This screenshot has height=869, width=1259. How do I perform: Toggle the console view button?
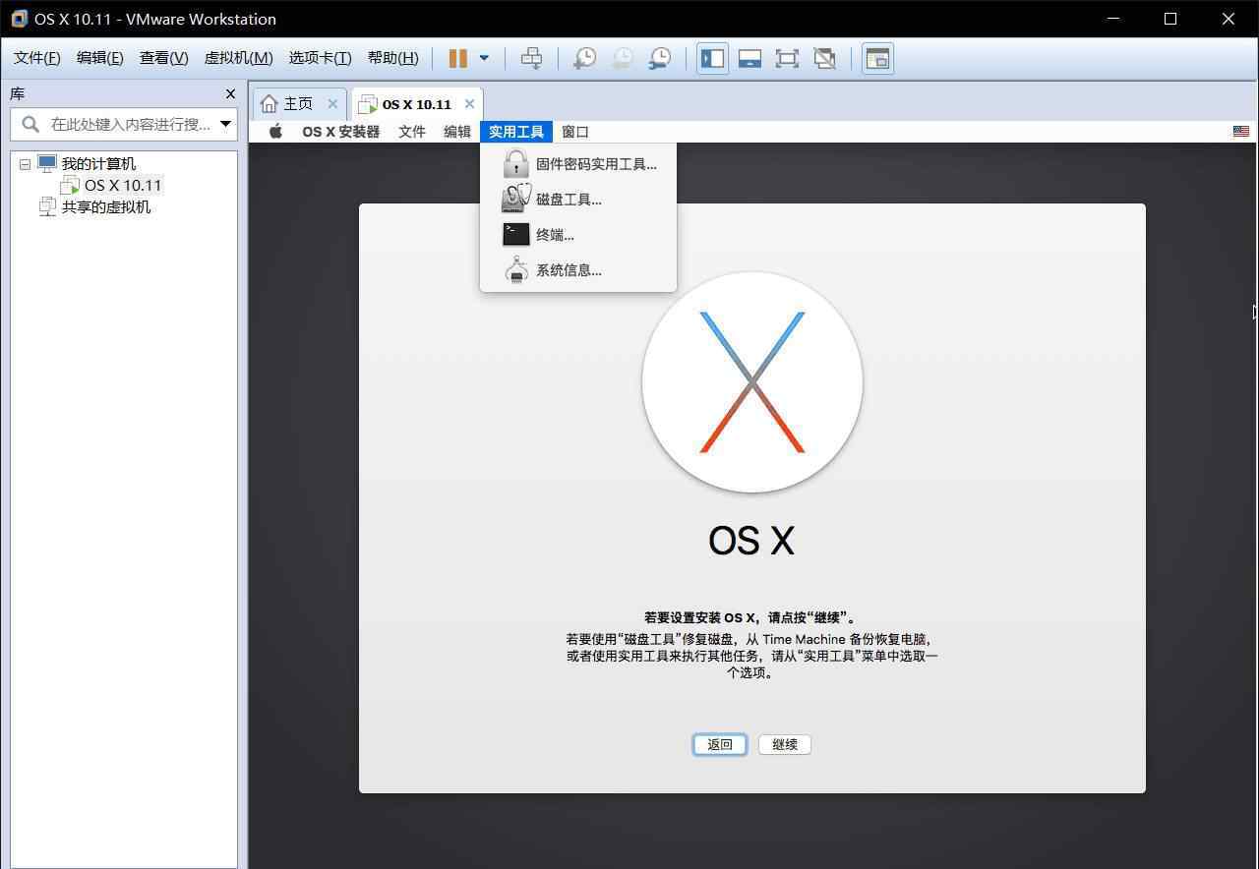[877, 58]
